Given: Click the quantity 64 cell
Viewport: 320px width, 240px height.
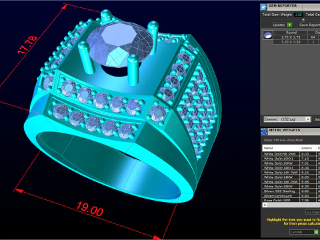Looking at the screenshot, I should [x=313, y=37].
